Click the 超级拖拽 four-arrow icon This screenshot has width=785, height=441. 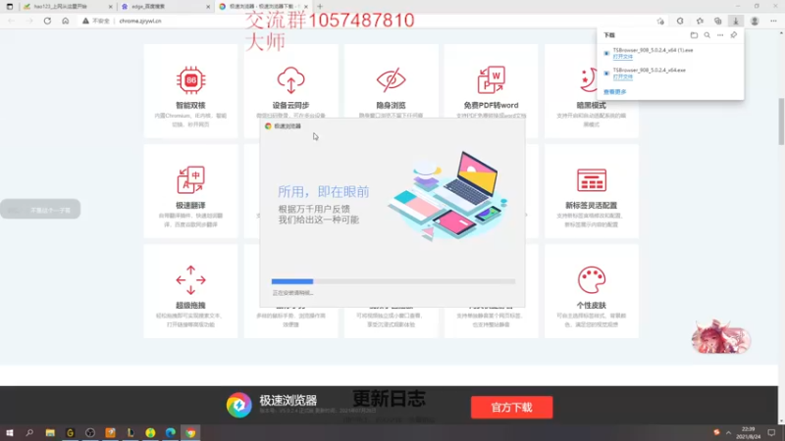190,280
